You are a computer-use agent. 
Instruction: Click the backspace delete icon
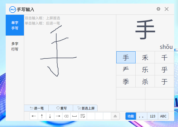[66, 116]
